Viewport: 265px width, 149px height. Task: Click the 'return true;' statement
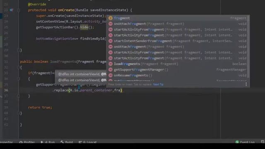[40, 108]
